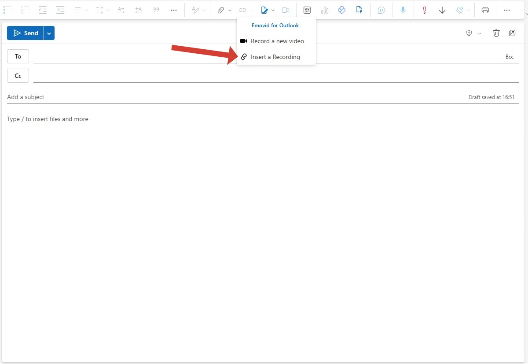Click the To recipients button
The width and height of the screenshot is (528, 364).
[x=18, y=56]
